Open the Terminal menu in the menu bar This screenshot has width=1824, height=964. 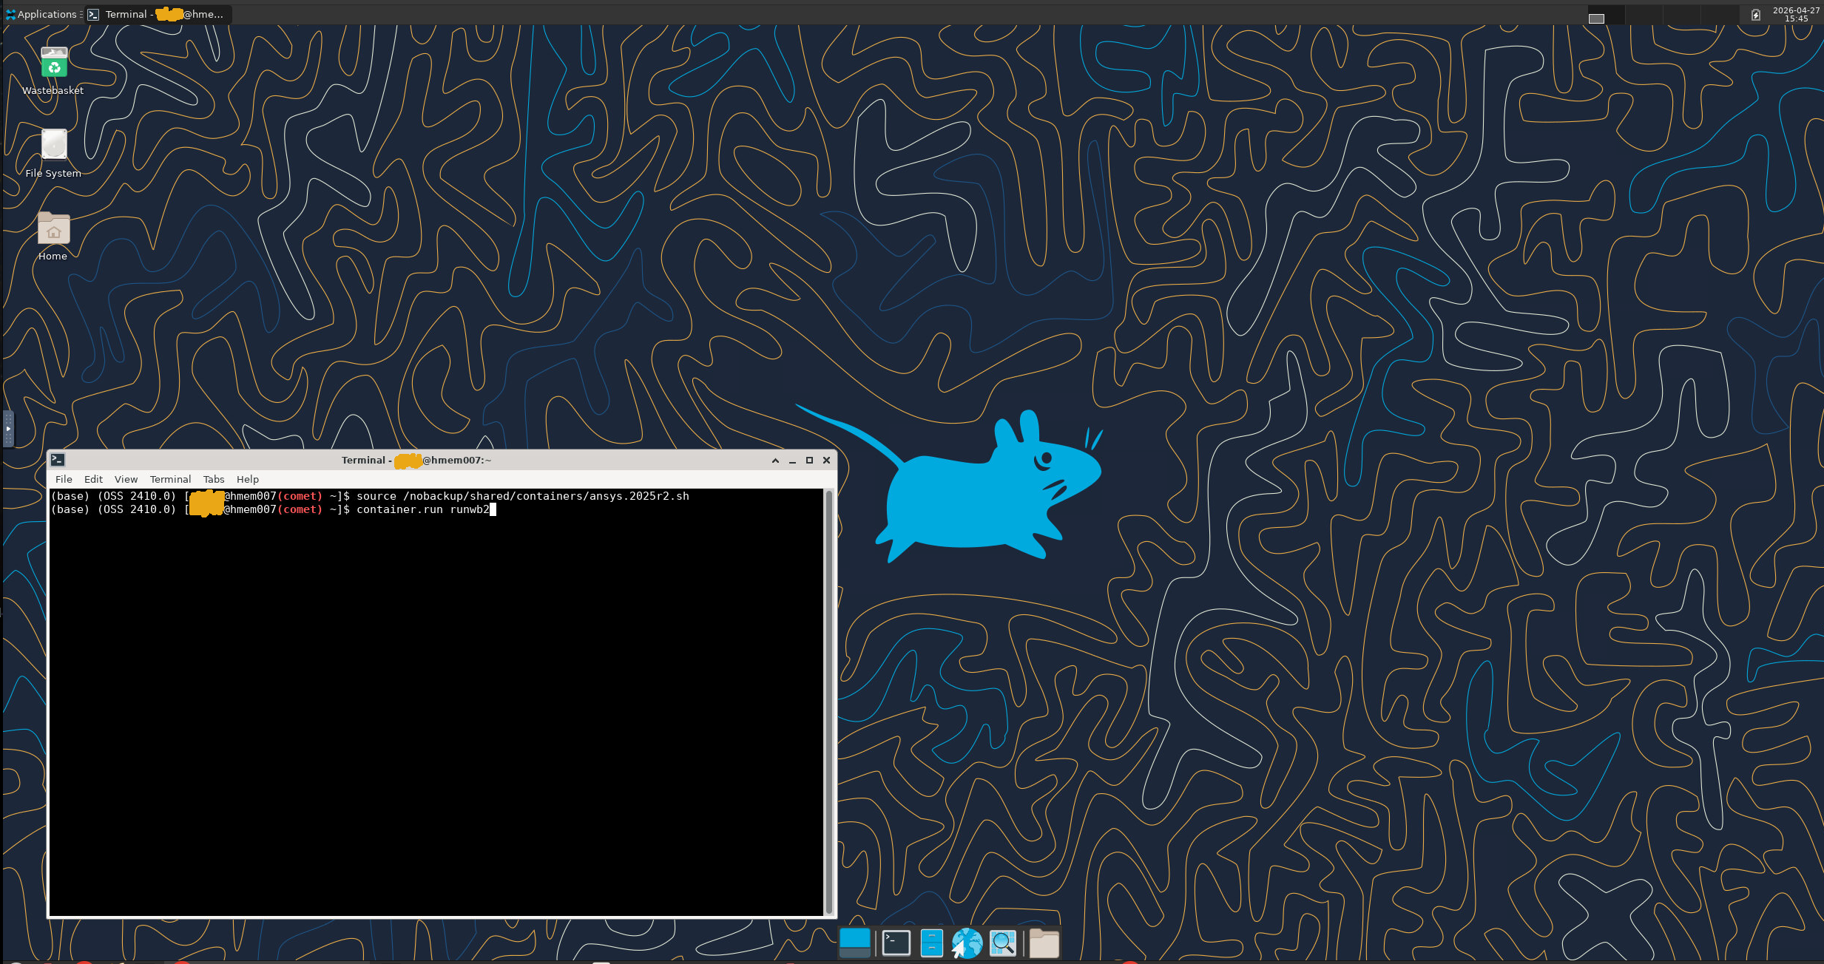click(x=170, y=479)
